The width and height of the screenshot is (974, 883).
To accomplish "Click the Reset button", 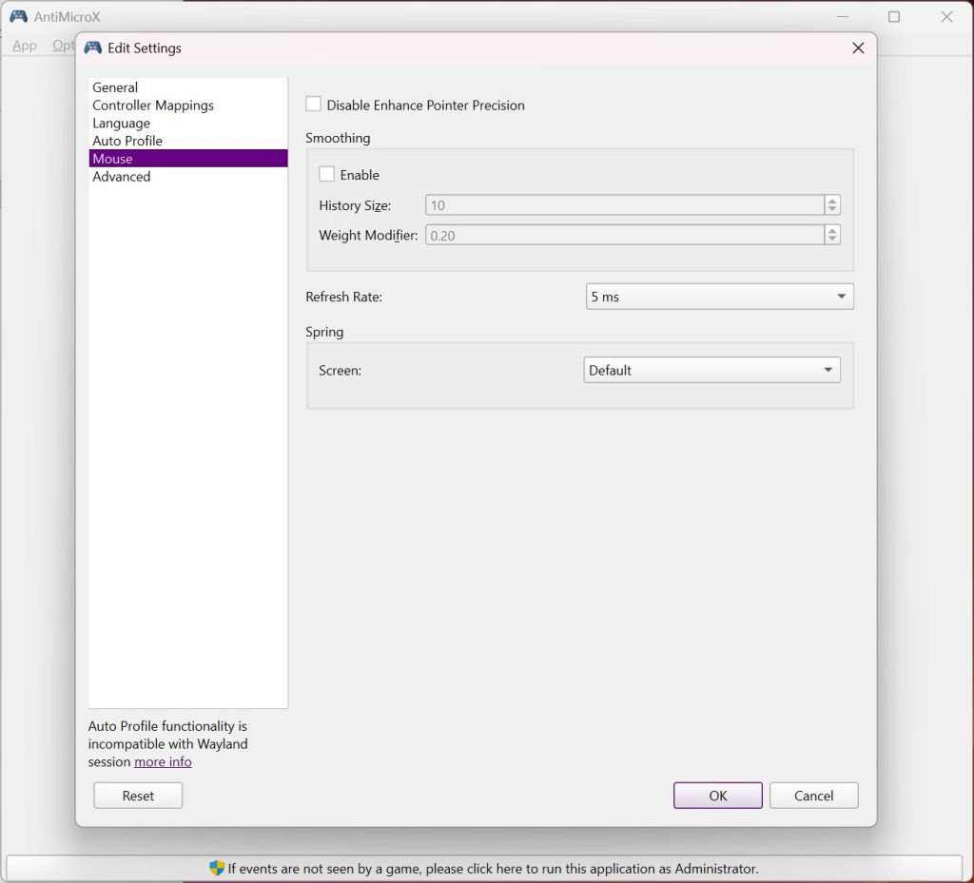I will click(x=138, y=796).
